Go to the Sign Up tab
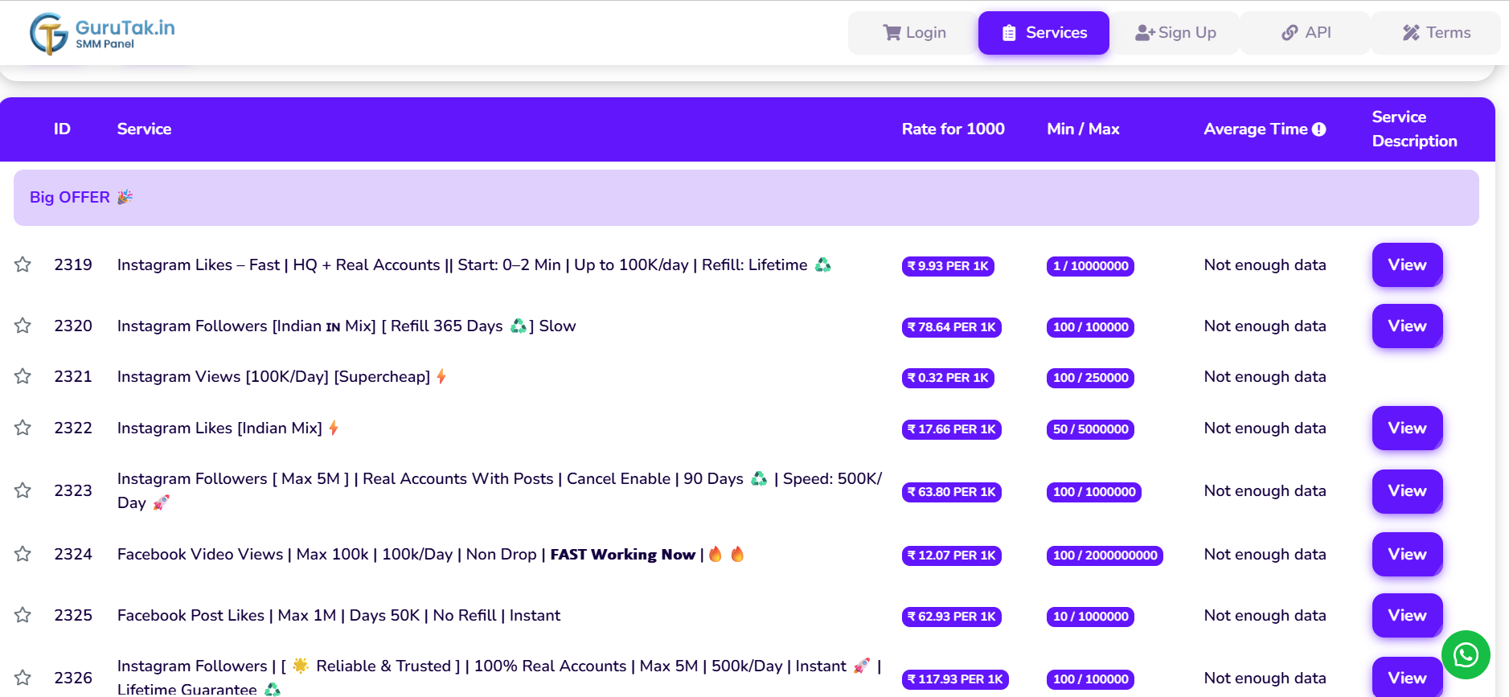 click(1175, 33)
